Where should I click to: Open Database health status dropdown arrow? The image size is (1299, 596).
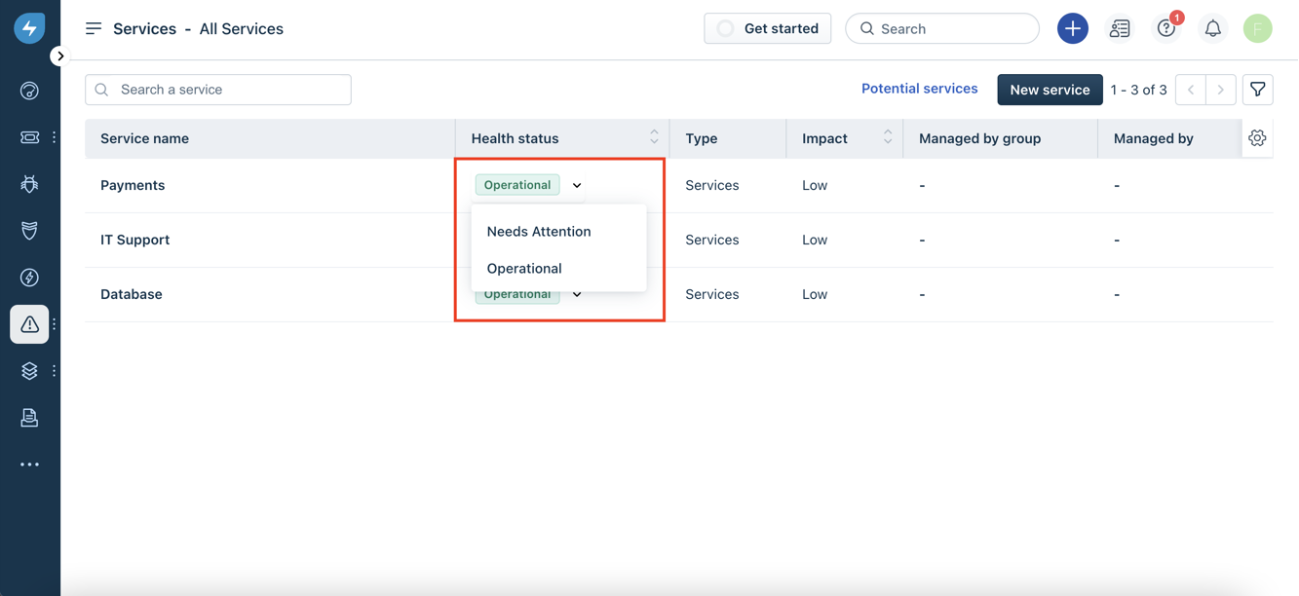[577, 294]
